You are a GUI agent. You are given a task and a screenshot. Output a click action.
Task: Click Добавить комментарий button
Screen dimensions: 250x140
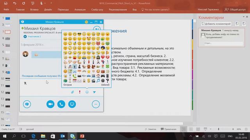(x=216, y=24)
